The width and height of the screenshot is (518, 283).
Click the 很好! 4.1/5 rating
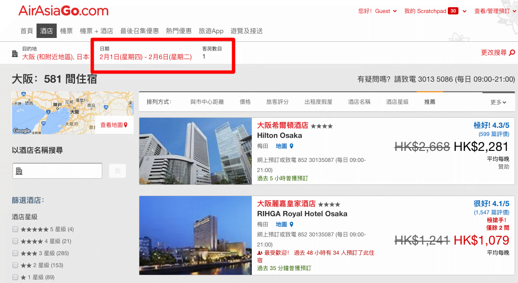pos(491,204)
